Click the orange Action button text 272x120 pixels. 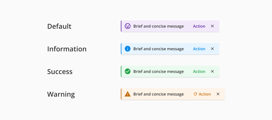(x=205, y=94)
